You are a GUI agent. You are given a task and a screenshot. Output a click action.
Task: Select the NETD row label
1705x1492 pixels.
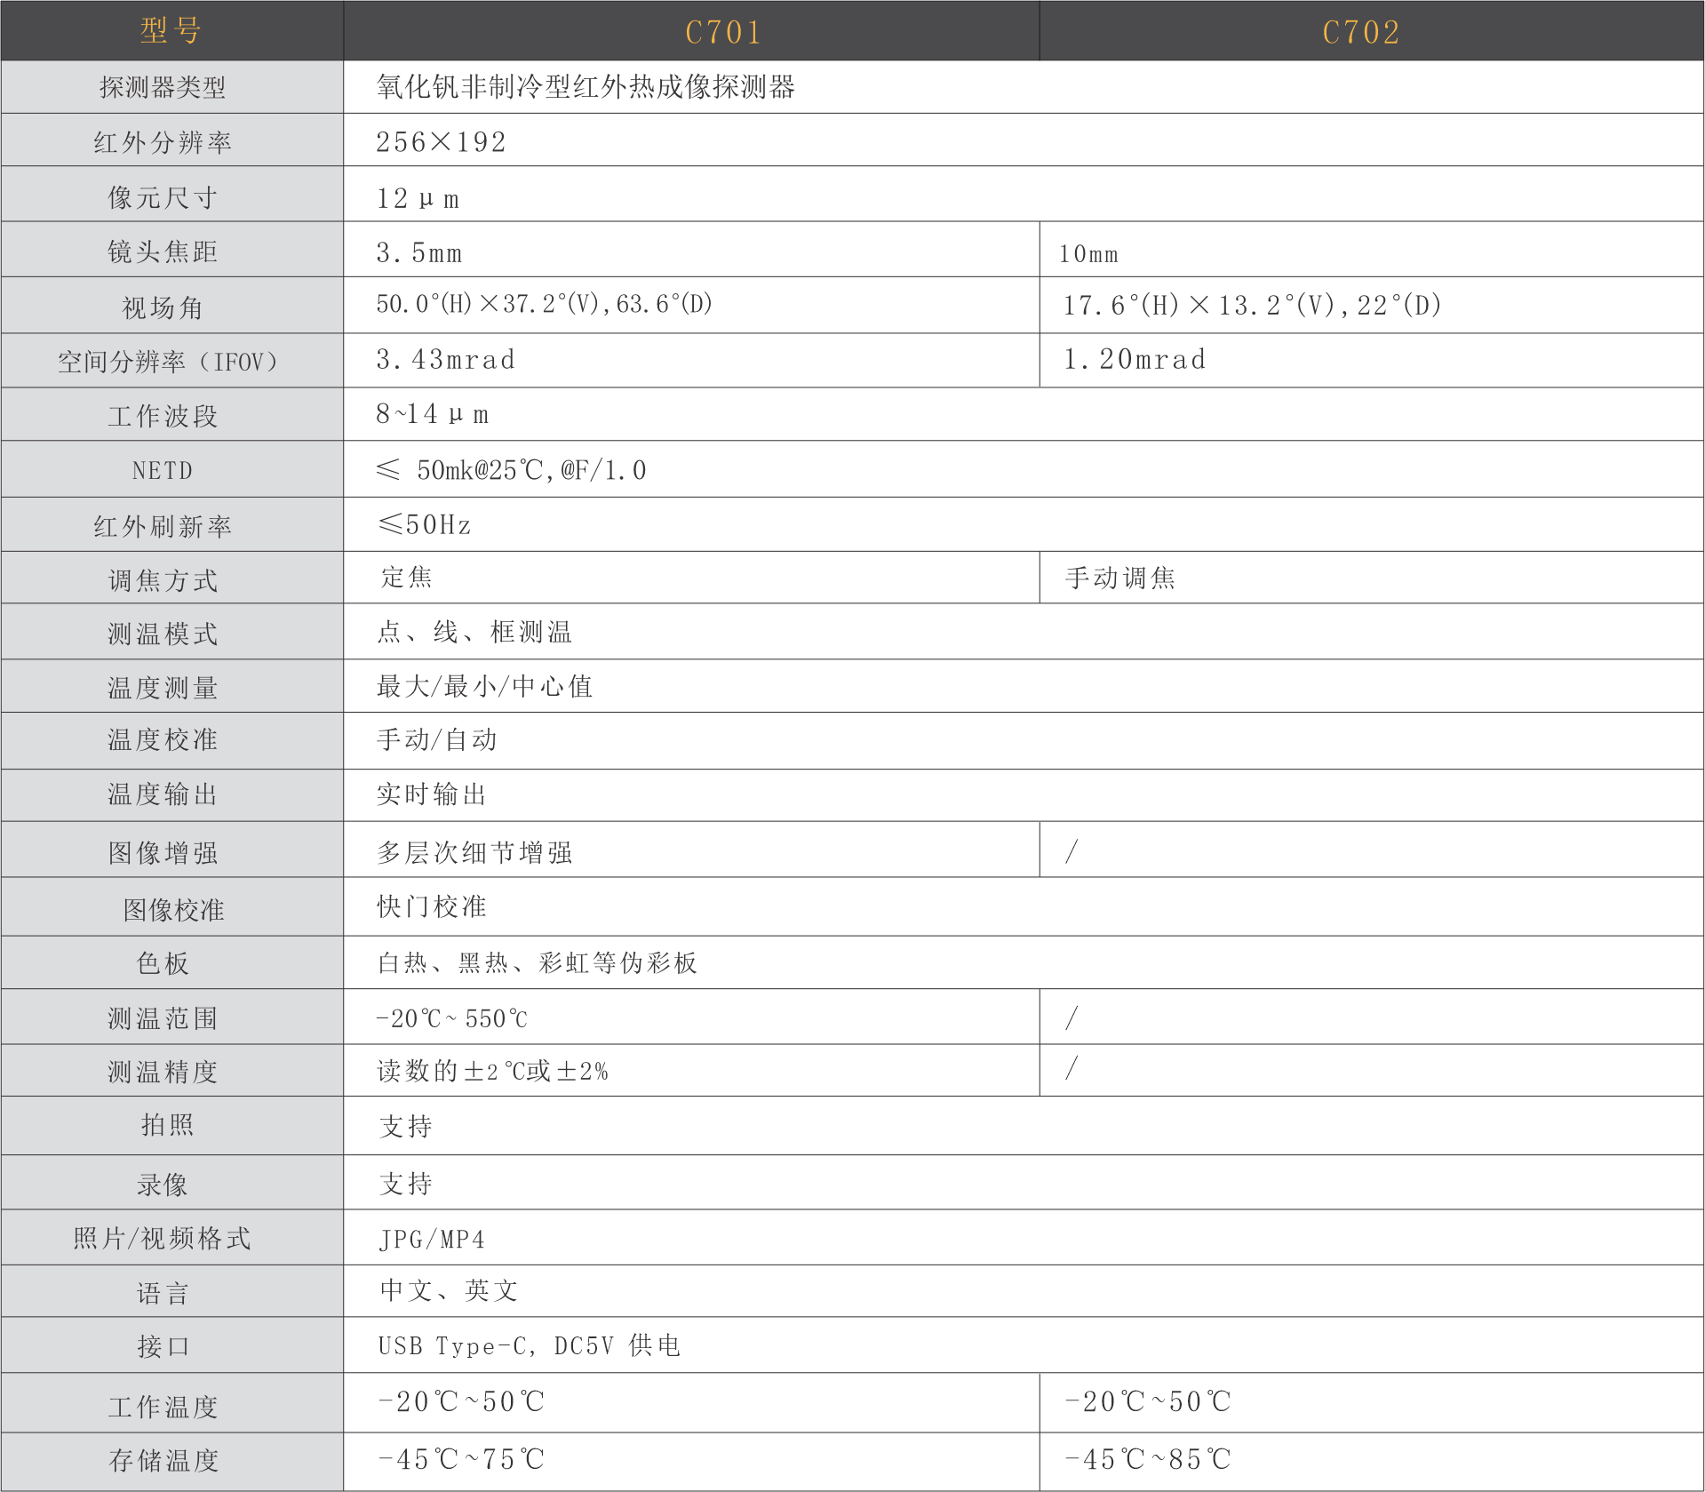[163, 470]
